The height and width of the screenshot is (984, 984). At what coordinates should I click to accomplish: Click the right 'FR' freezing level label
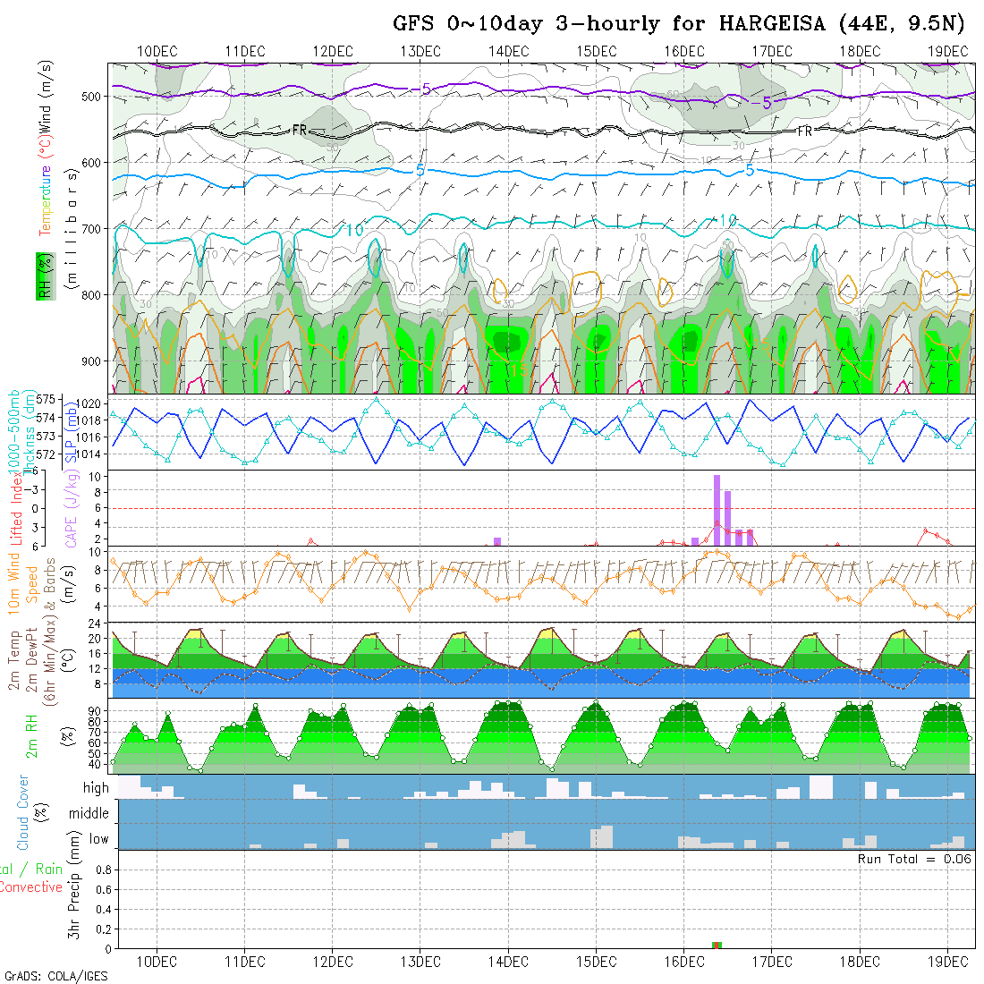point(805,131)
